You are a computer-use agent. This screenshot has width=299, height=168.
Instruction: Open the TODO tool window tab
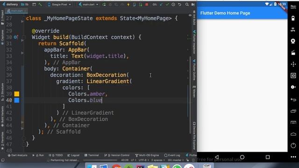pos(56,155)
